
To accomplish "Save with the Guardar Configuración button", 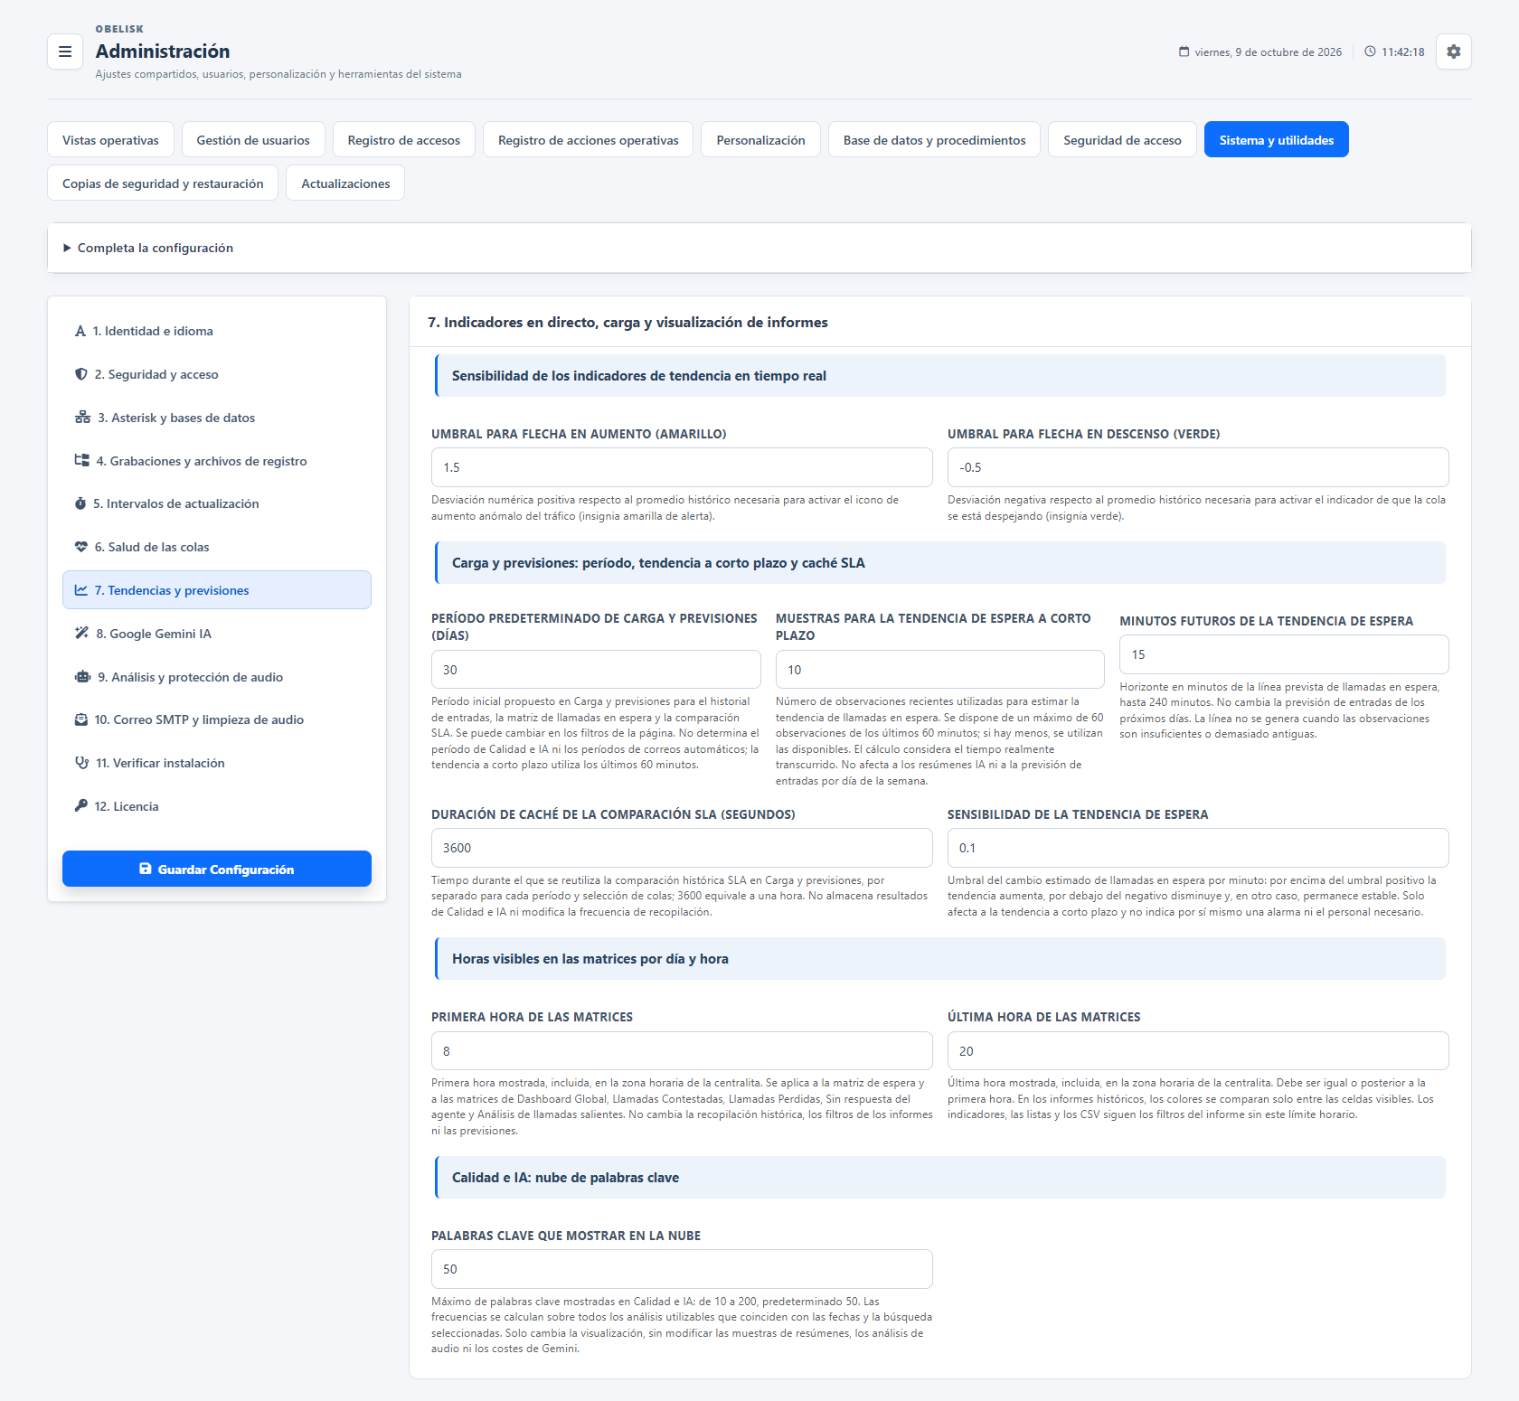I will point(217,869).
